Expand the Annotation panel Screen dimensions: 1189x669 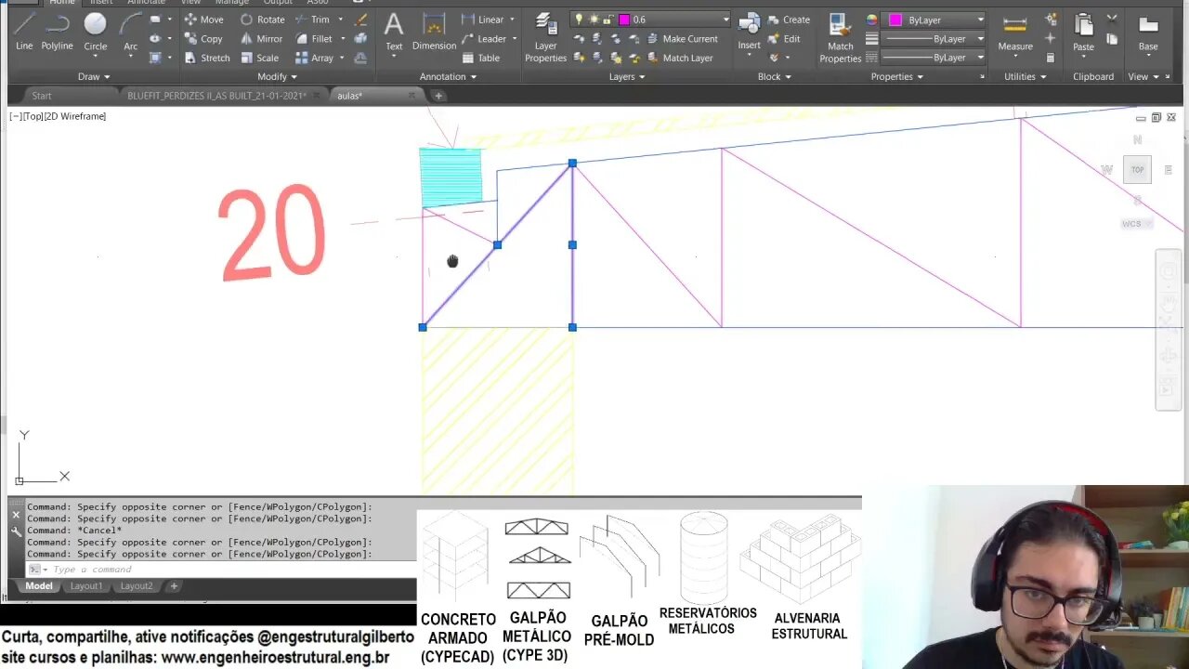click(448, 77)
